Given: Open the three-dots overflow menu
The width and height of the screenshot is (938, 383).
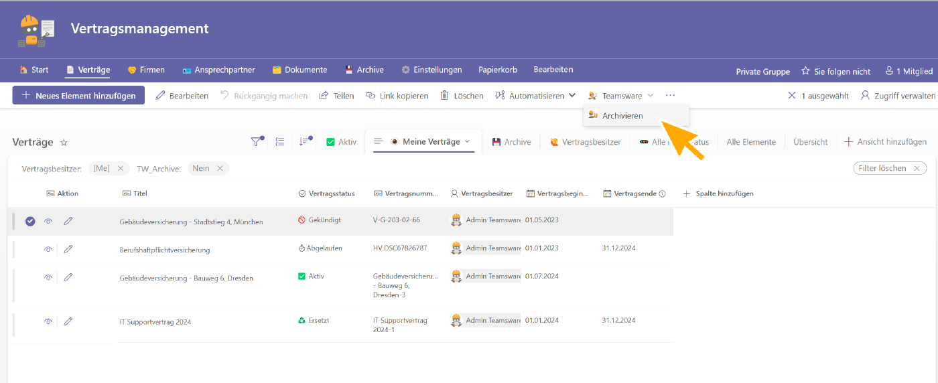Looking at the screenshot, I should coord(671,96).
